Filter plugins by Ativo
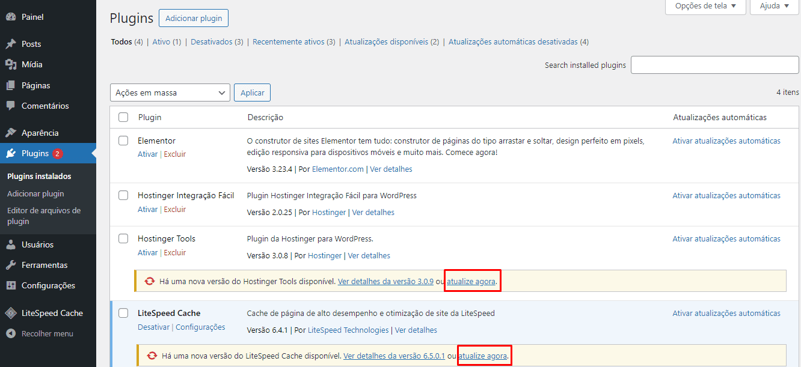Viewport: 801px width, 367px height. coord(161,42)
